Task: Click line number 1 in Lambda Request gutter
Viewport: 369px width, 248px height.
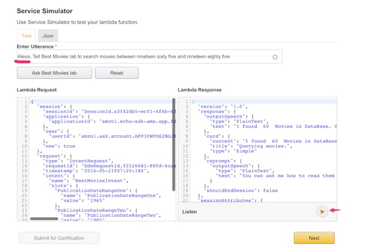Action: (25, 101)
